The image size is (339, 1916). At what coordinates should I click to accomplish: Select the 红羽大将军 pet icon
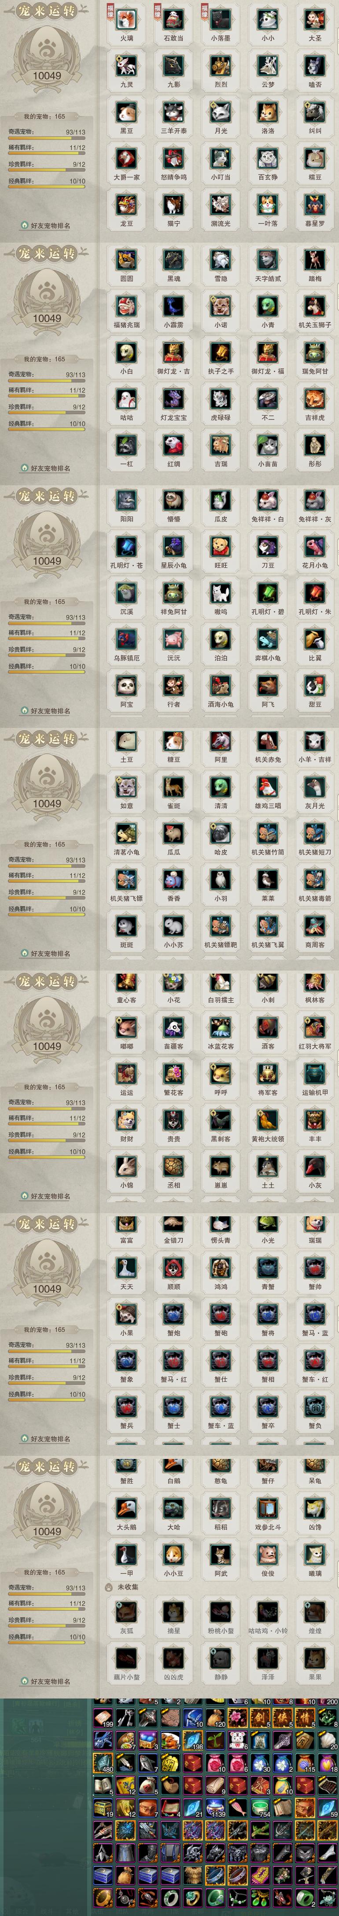(x=314, y=1028)
